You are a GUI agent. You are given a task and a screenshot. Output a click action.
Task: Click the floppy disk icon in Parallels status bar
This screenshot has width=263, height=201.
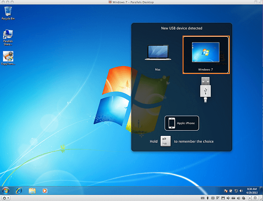223,198
